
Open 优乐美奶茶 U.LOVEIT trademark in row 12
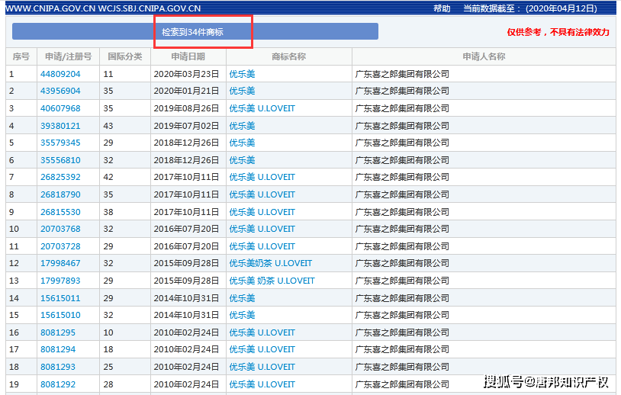click(271, 264)
